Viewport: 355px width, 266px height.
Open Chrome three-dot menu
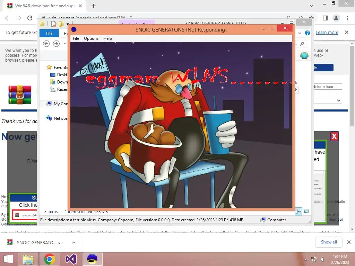[347, 18]
